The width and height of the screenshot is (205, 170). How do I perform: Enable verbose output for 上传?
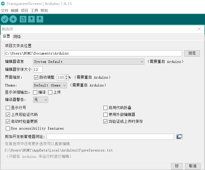[50, 92]
